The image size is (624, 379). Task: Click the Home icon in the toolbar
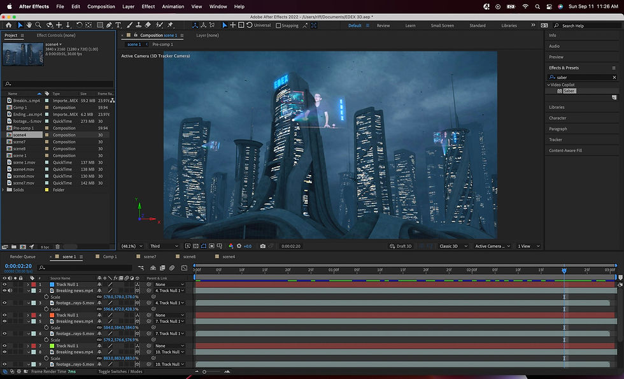tap(8, 25)
